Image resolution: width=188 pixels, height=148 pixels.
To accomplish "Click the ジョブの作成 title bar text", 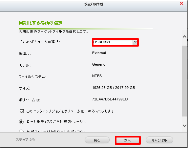I will (x=94, y=4).
